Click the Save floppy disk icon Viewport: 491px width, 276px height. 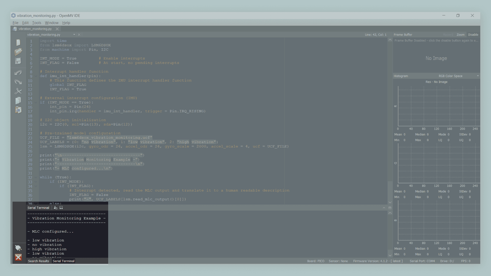click(18, 61)
